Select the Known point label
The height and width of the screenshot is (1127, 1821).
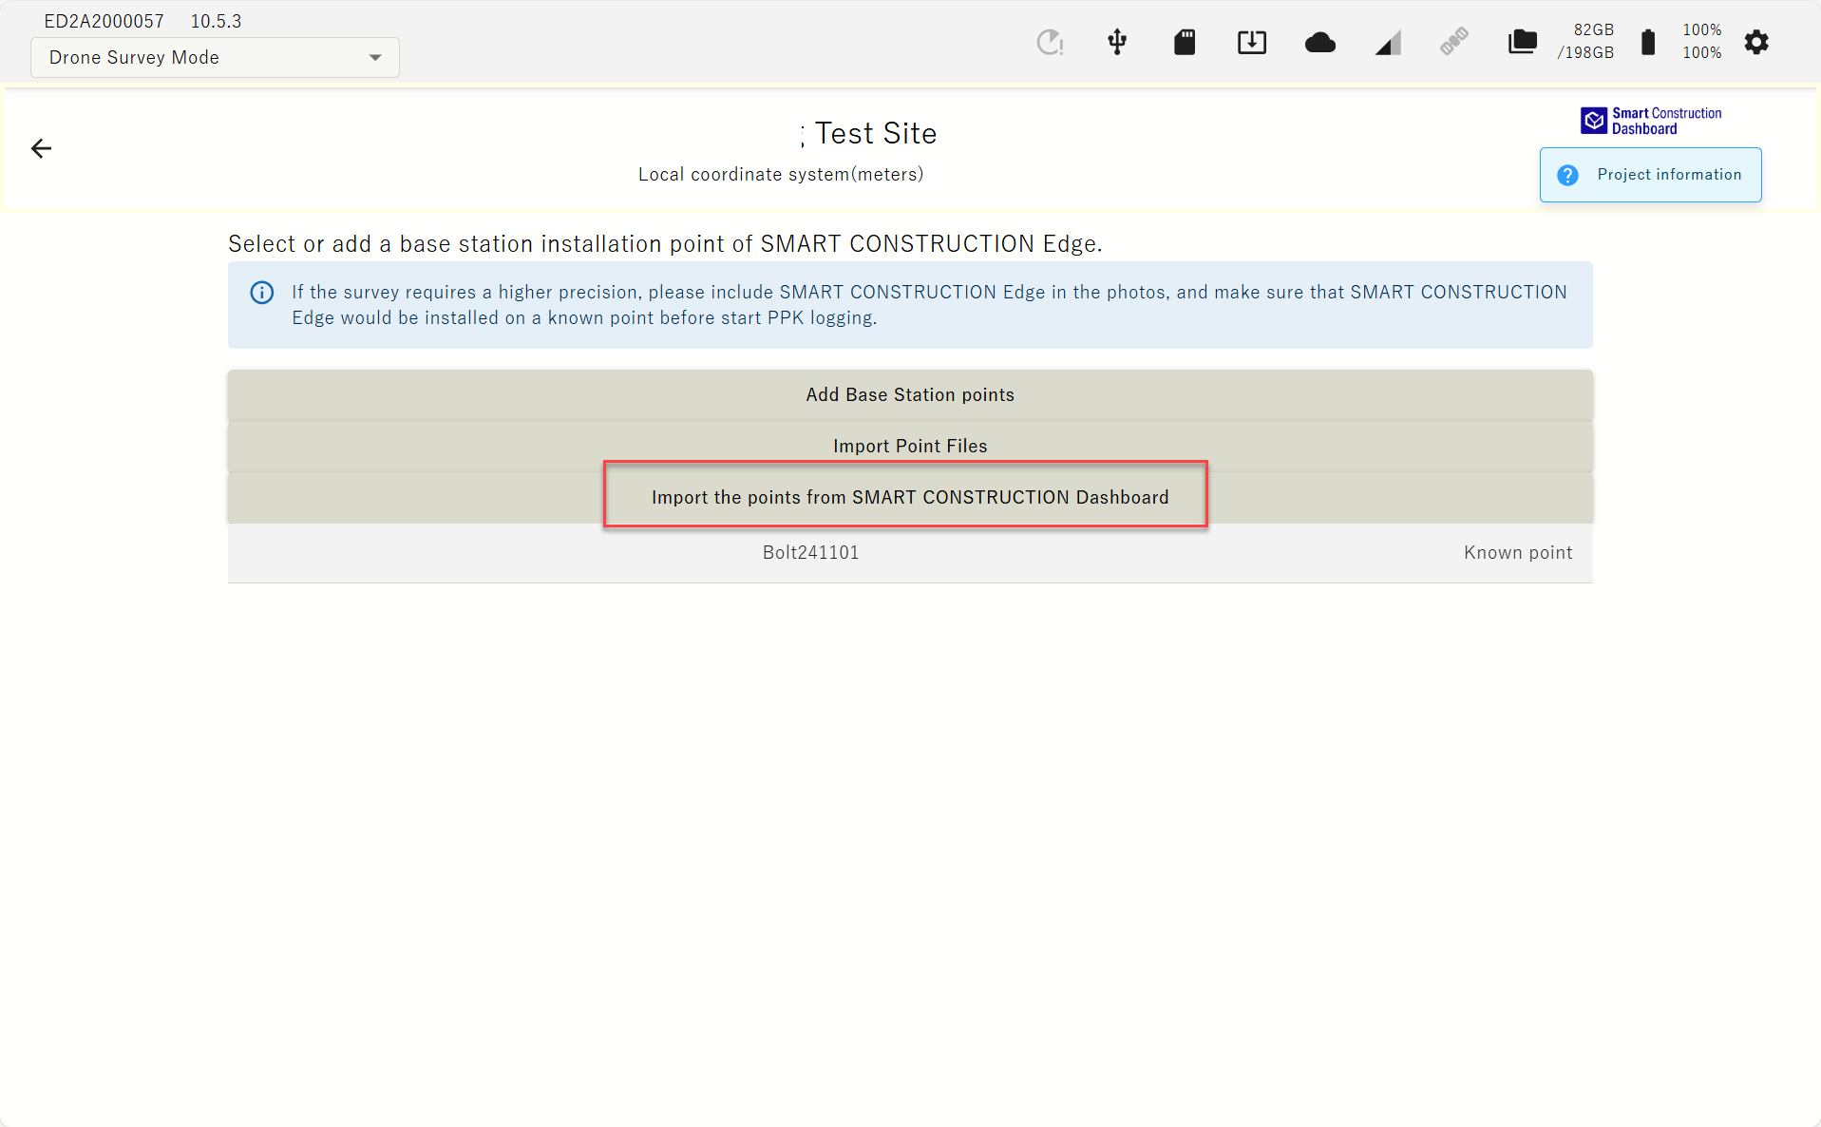pyautogui.click(x=1518, y=553)
